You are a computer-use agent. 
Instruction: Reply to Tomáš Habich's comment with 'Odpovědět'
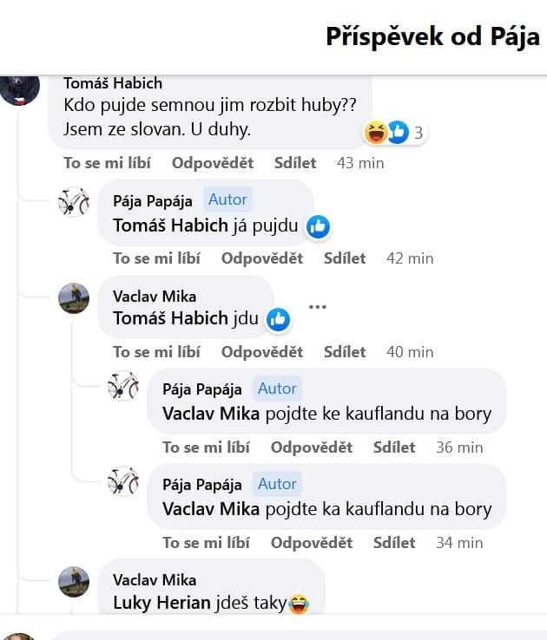point(213,163)
